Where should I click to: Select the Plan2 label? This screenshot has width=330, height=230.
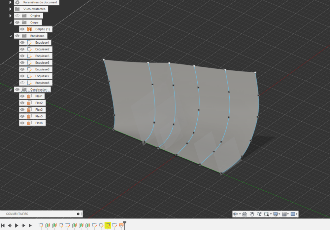tap(39, 103)
